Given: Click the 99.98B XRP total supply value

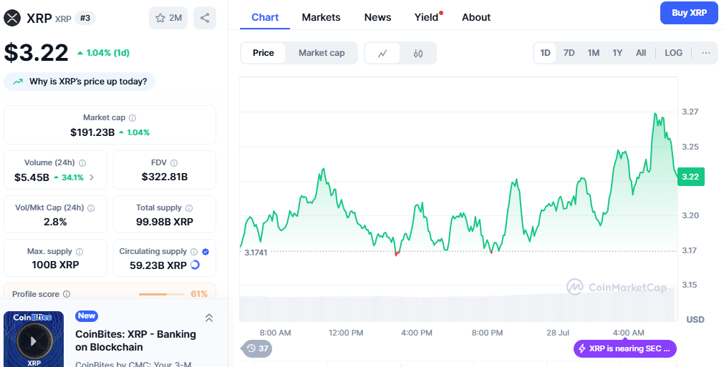Looking at the screenshot, I should pos(165,222).
